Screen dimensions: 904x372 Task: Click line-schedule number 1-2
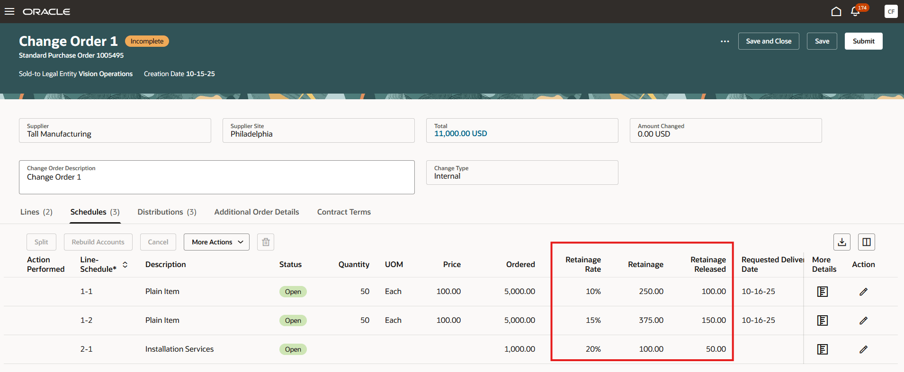(87, 320)
